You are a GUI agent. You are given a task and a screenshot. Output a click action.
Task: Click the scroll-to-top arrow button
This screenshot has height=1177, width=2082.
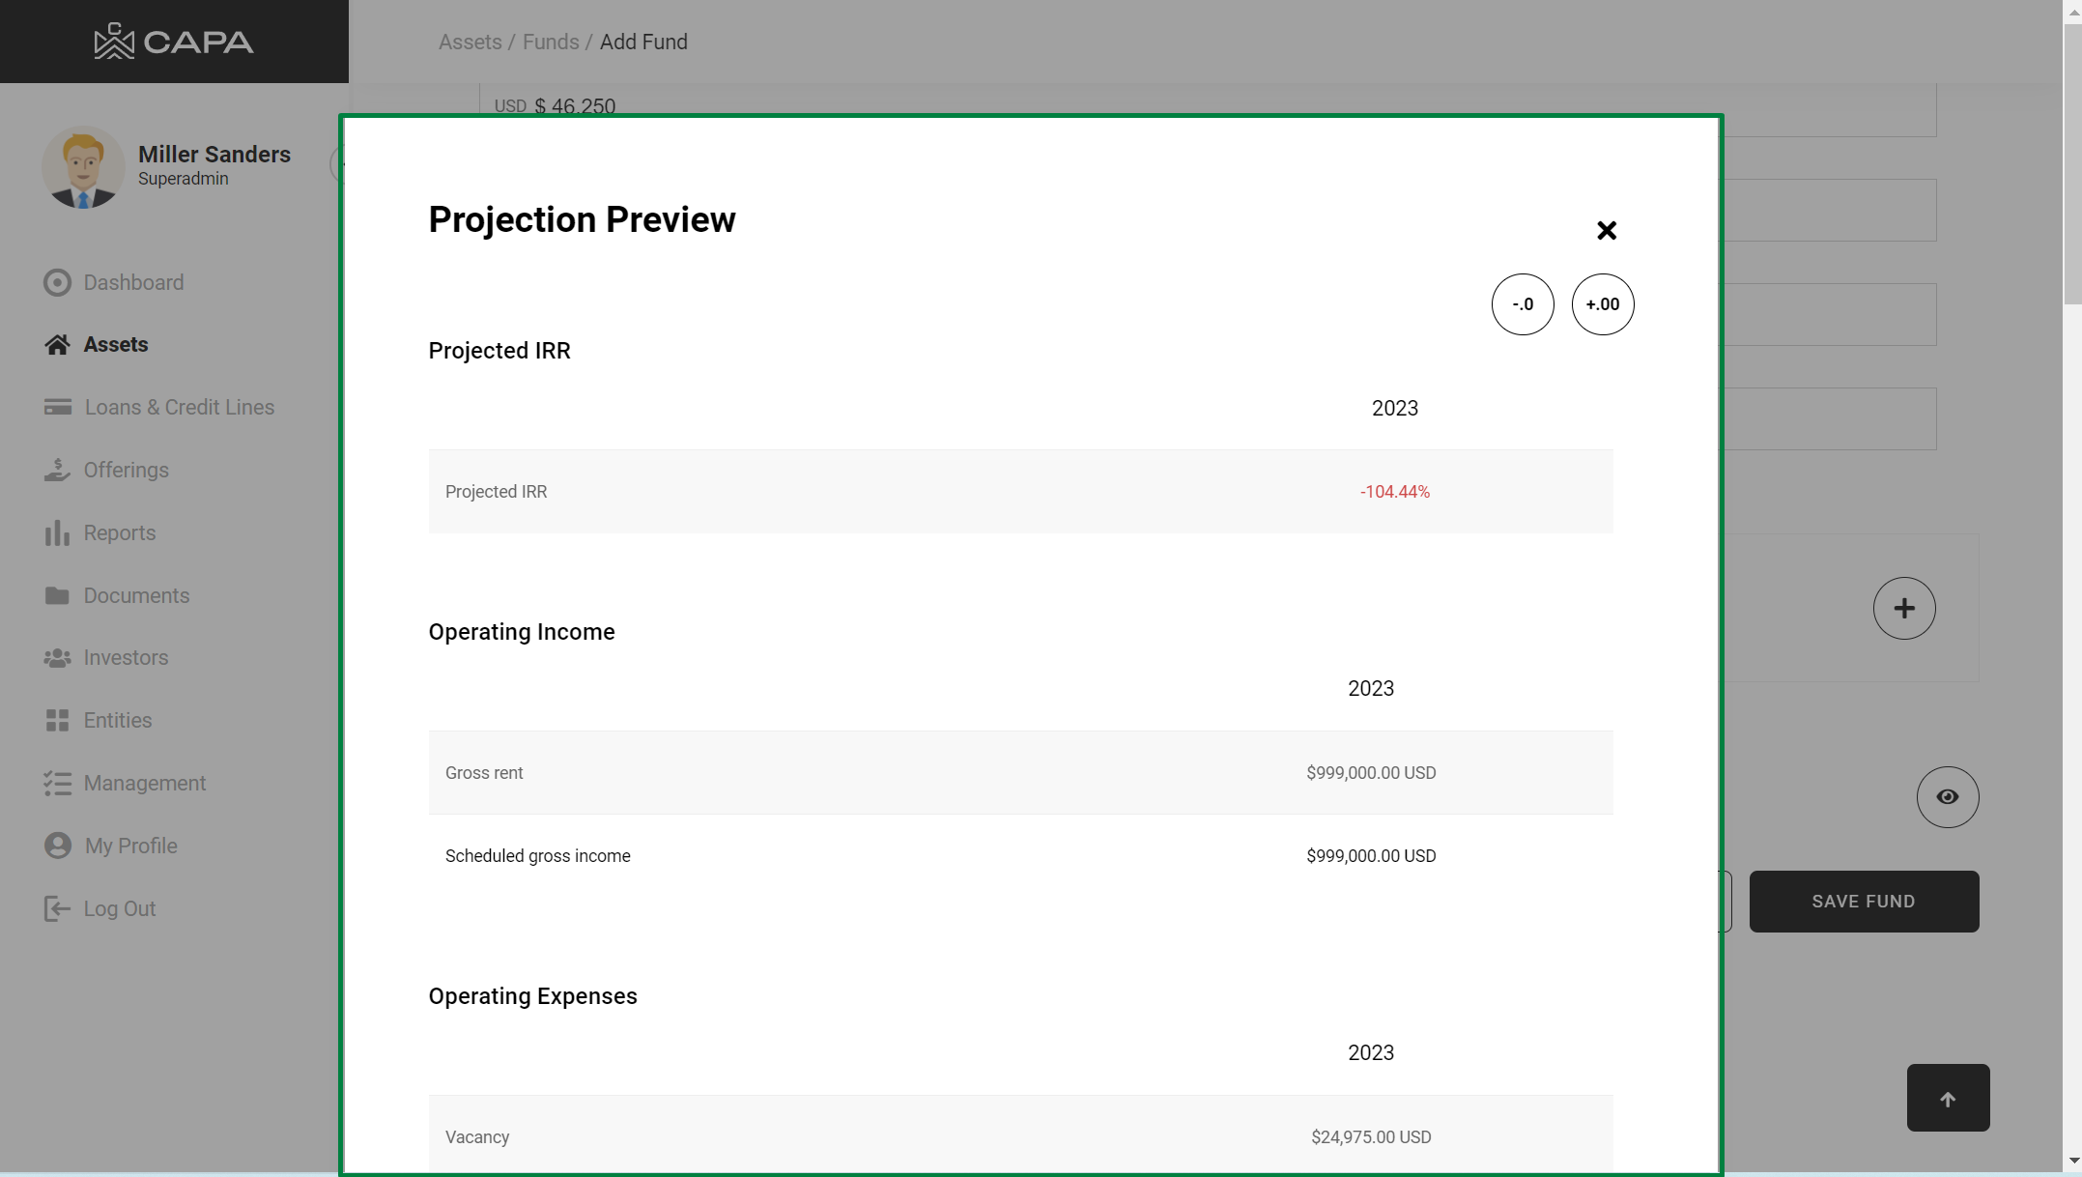tap(1947, 1099)
